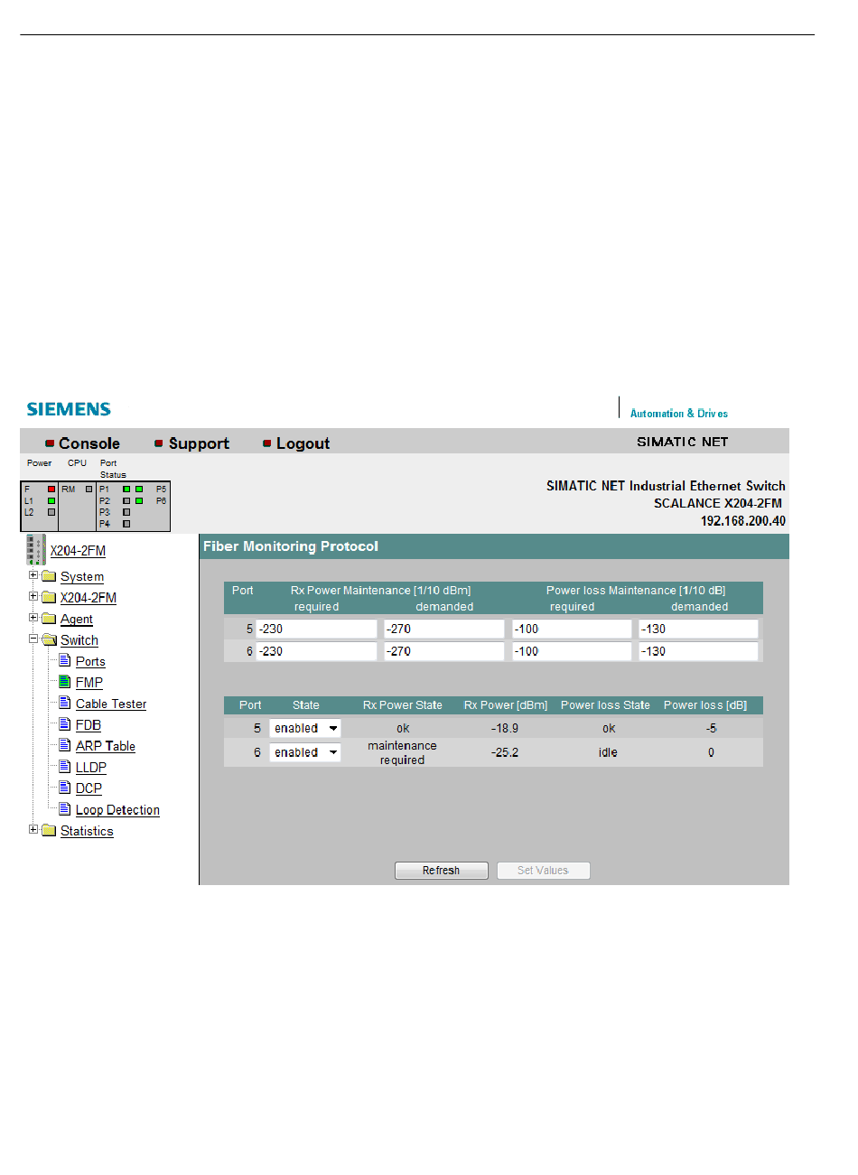The height and width of the screenshot is (1175, 858).
Task: Click the FMP page icon in tree
Action: (65, 682)
